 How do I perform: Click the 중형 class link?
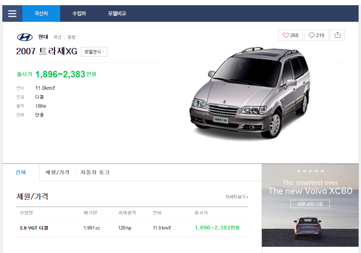[71, 37]
